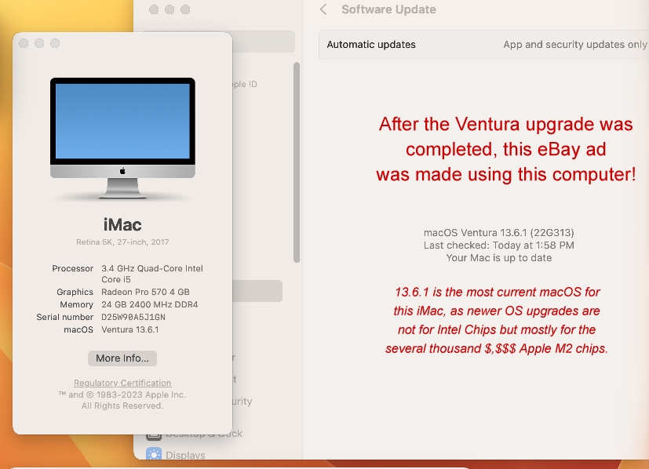Select serial number D25W90A5J1GN text

(x=133, y=317)
